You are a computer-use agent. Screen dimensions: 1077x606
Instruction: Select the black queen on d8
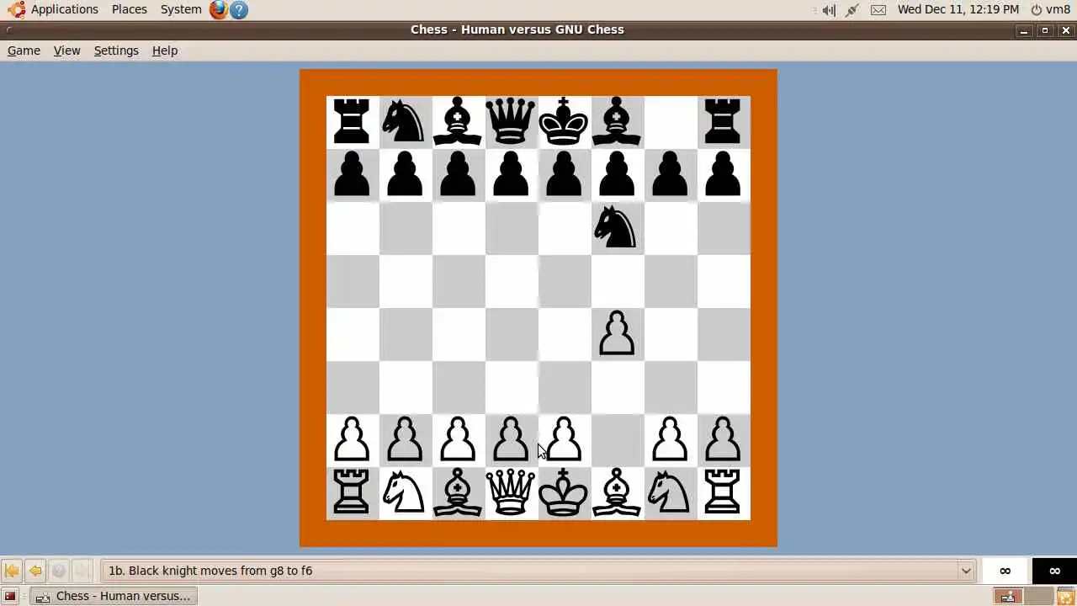click(x=511, y=122)
